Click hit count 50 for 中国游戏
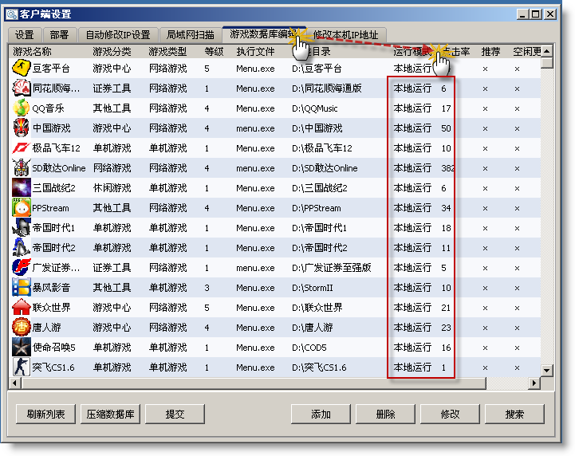 pyautogui.click(x=446, y=128)
